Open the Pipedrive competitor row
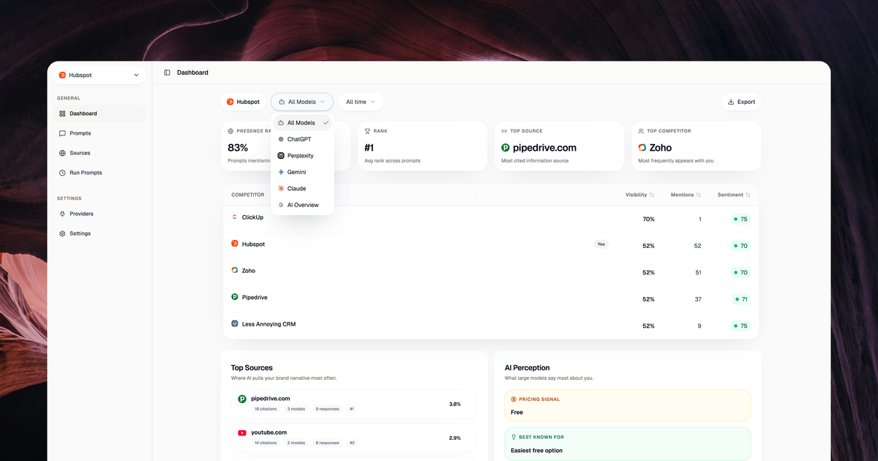878x461 pixels. pos(491,299)
